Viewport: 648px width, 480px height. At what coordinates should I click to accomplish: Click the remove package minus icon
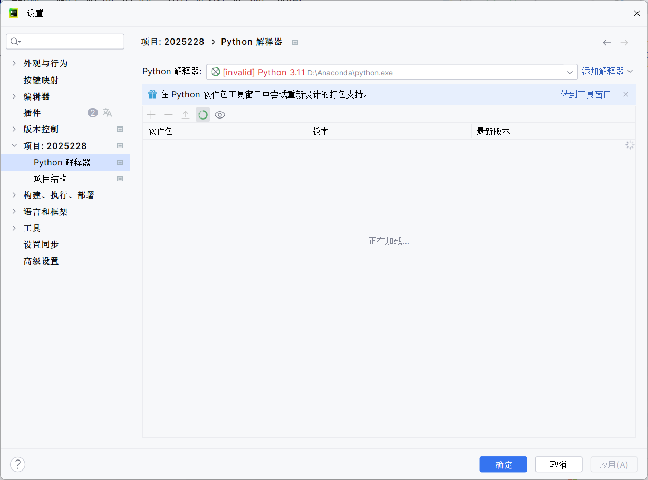(168, 115)
